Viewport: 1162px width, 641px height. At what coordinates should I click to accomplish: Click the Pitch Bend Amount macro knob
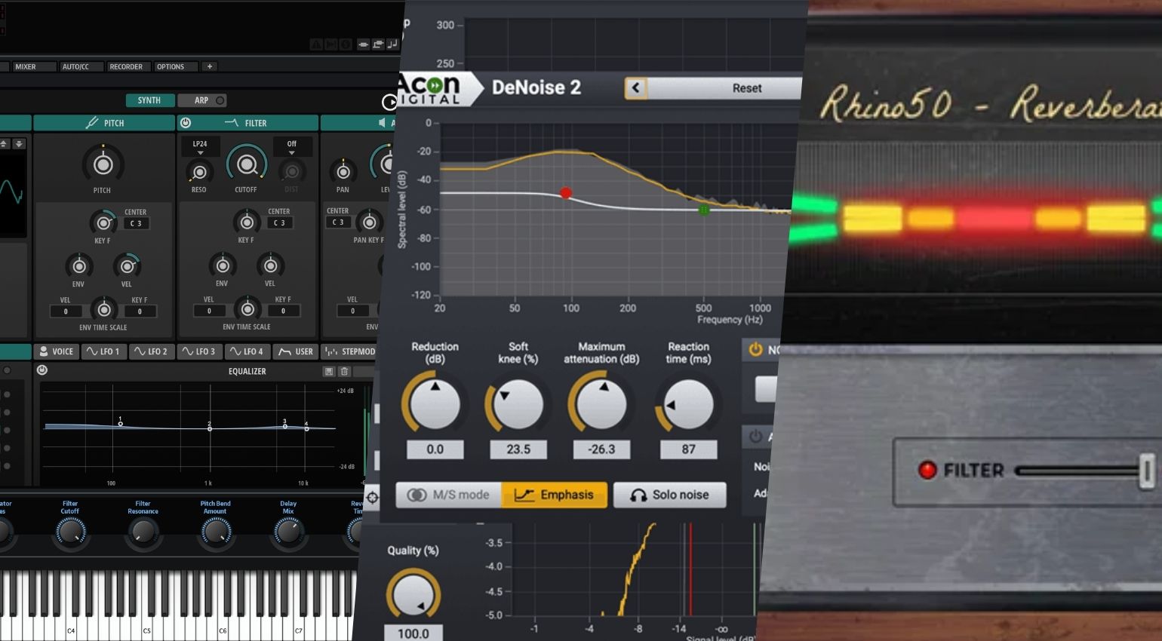(216, 532)
